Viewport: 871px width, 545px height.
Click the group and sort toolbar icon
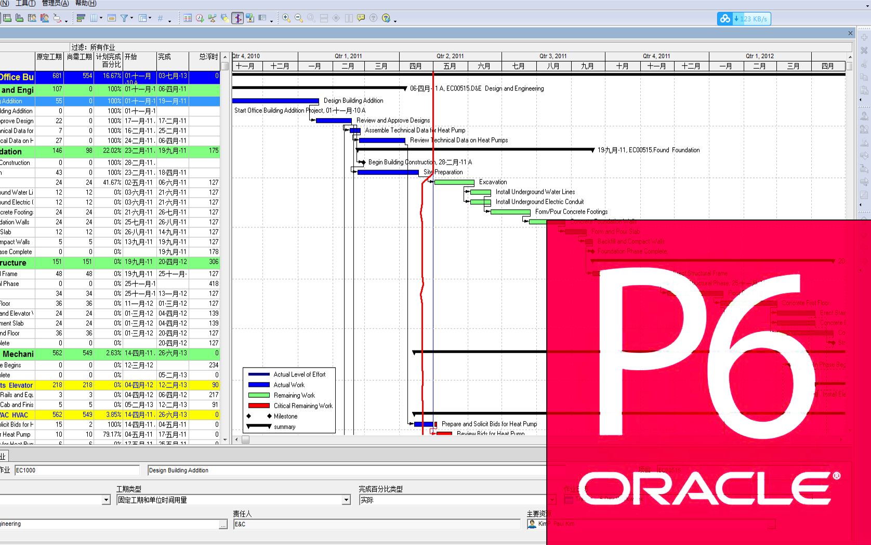[143, 18]
